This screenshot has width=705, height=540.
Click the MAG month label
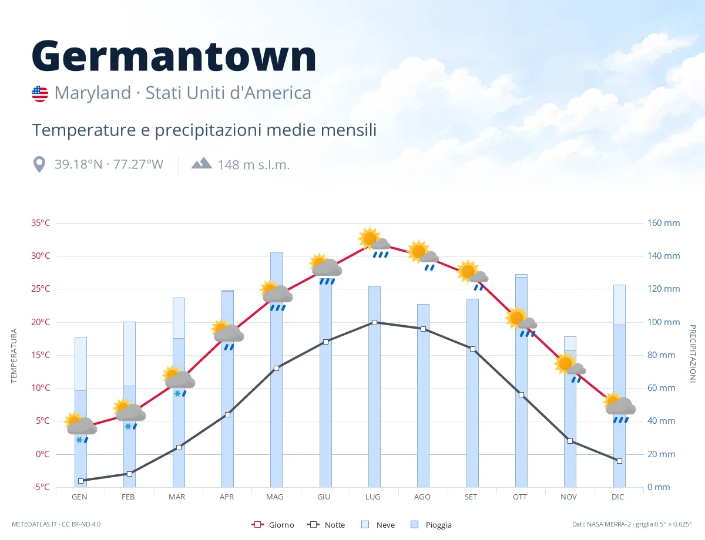point(275,497)
